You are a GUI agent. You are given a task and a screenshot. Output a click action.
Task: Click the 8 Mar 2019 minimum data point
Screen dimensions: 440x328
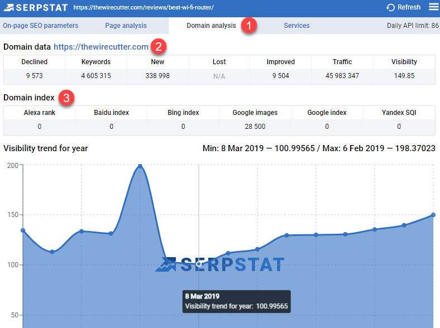pos(199,264)
